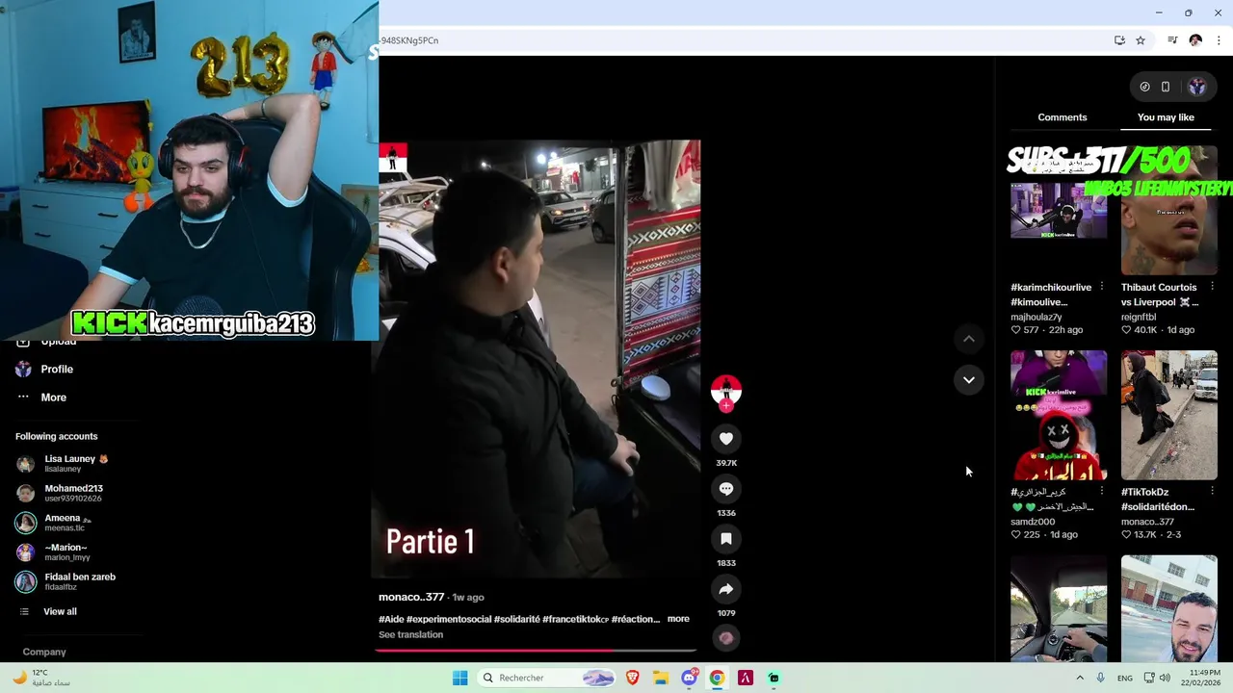Viewport: 1233px width, 693px height.
Task: Open the TikTok profile avatar in the top pill
Action: (x=1196, y=87)
